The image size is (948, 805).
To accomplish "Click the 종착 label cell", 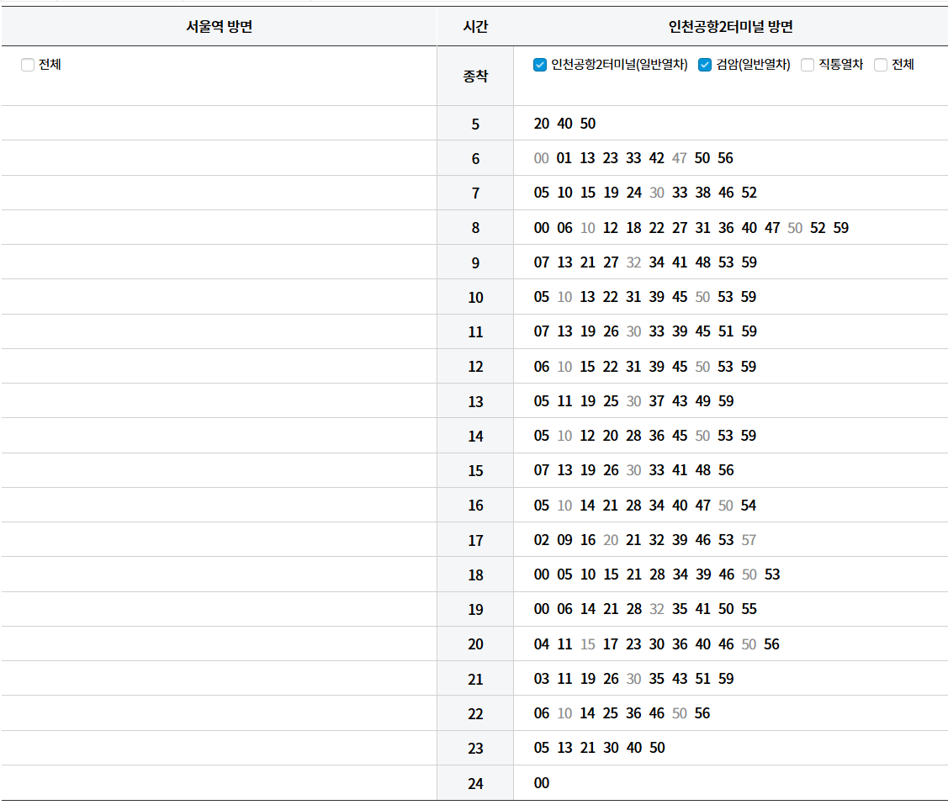I will click(x=475, y=75).
